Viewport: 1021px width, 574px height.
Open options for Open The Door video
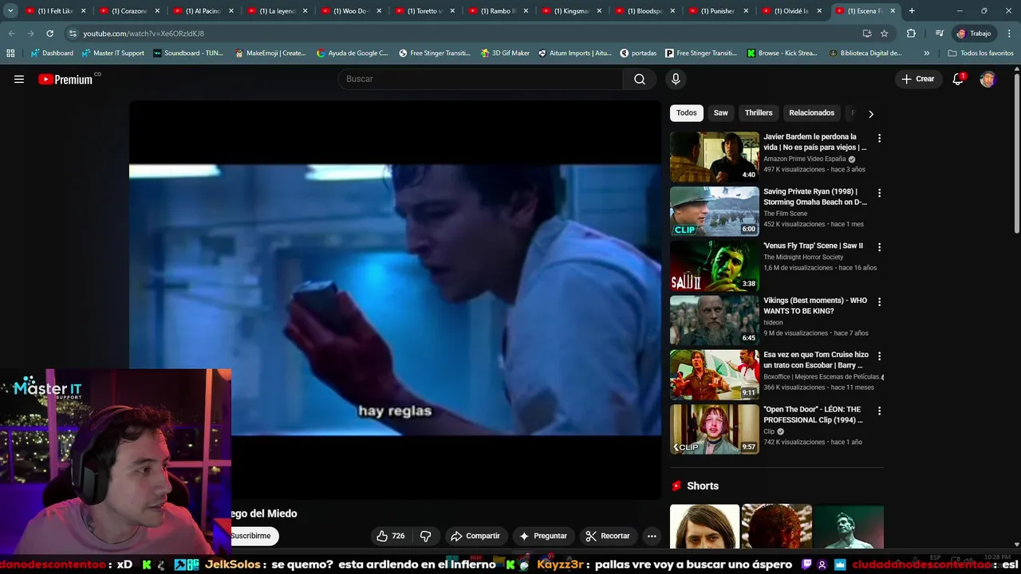pos(879,411)
